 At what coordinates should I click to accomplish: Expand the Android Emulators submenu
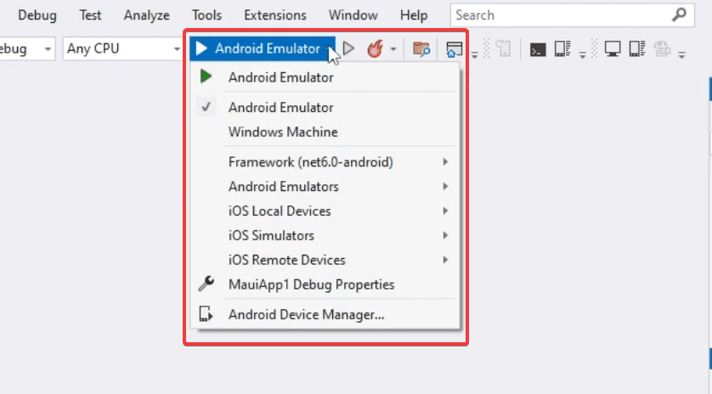click(325, 187)
